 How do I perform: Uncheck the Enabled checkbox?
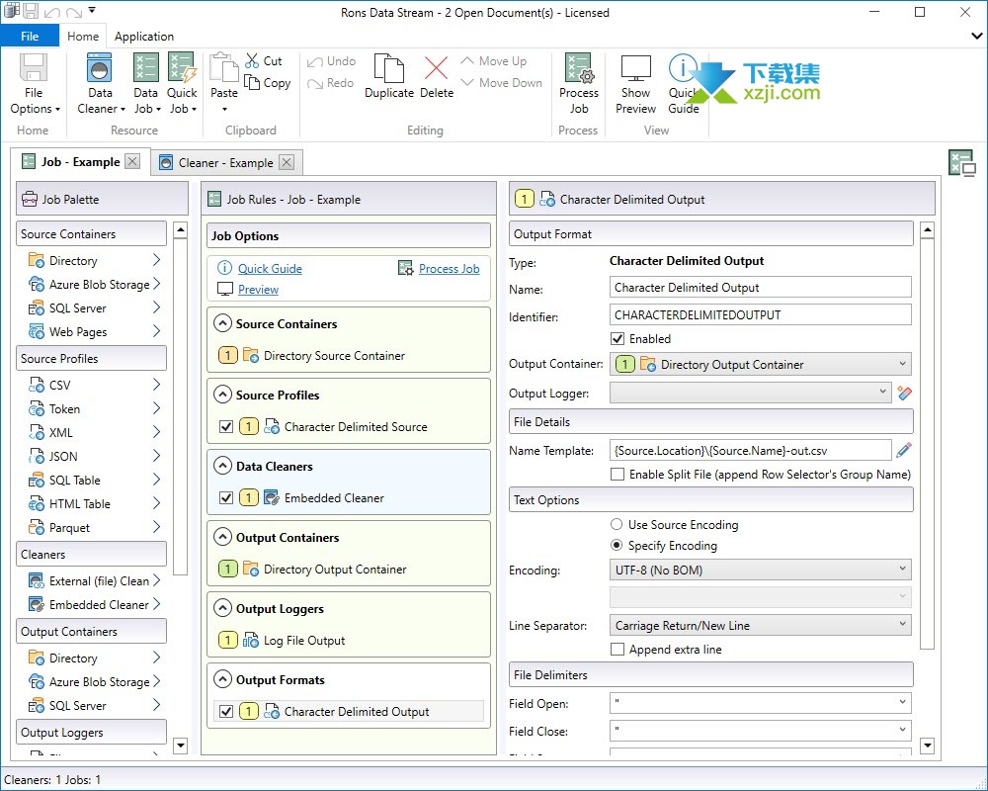[x=617, y=339]
